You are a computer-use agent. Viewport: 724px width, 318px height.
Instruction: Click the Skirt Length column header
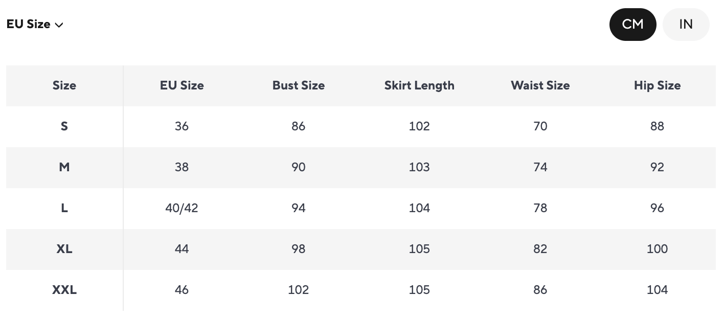419,85
